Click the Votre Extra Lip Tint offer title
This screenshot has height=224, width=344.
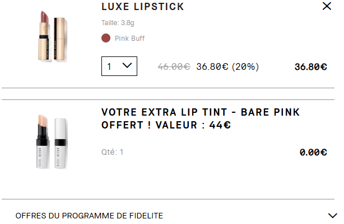click(x=201, y=118)
